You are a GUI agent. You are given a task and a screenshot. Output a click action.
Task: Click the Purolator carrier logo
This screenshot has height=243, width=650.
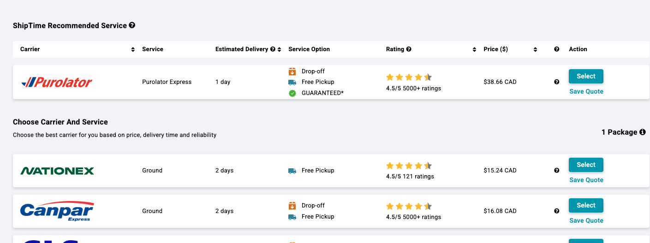pyautogui.click(x=57, y=82)
